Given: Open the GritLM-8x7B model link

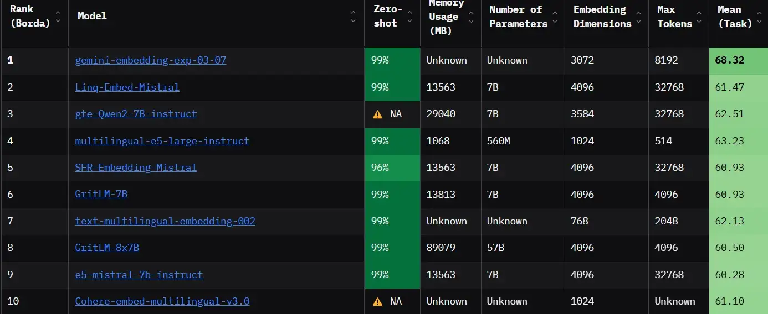Looking at the screenshot, I should coord(107,248).
